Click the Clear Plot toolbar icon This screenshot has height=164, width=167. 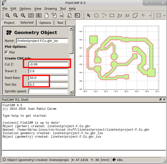point(31,15)
